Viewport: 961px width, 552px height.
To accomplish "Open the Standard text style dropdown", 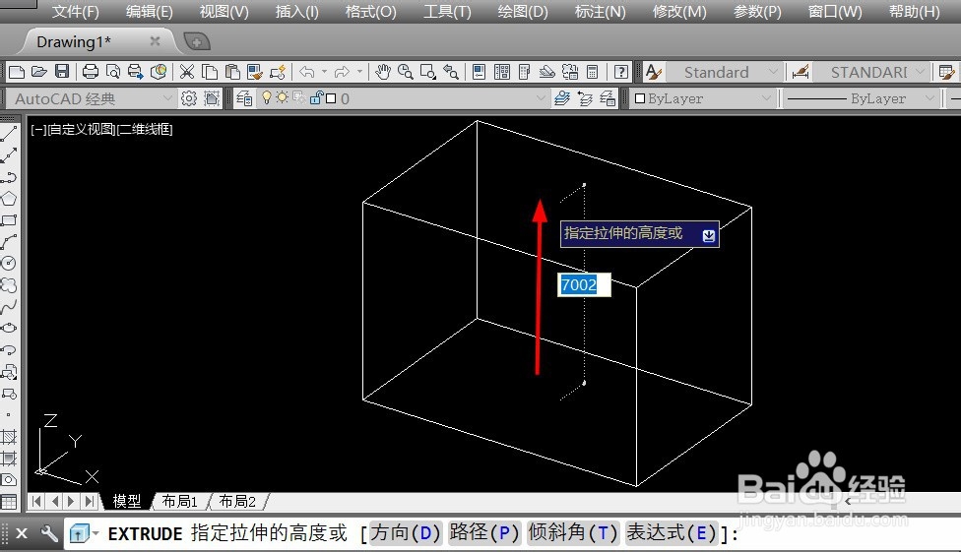I will [x=723, y=72].
